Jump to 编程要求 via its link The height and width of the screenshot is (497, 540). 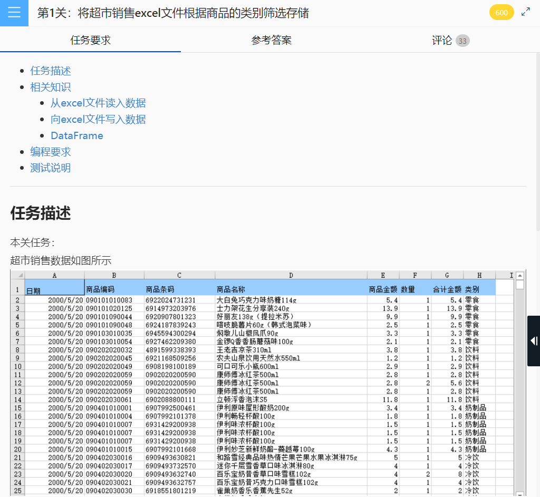pyautogui.click(x=50, y=152)
